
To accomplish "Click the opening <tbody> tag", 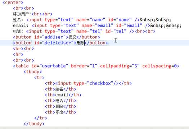I will click(x=33, y=72).
